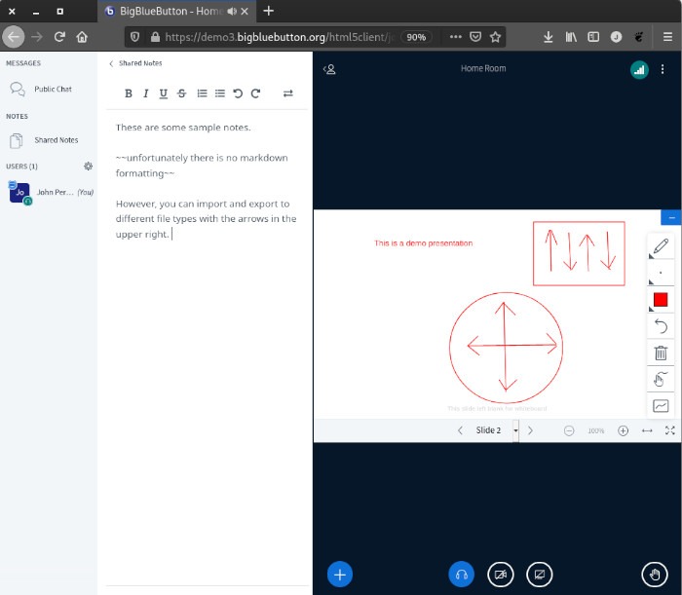682x595 pixels.
Task: Open line thickness selector
Action: click(661, 273)
